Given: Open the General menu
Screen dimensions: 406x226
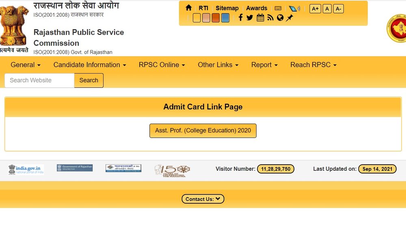Looking at the screenshot, I should pos(25,65).
